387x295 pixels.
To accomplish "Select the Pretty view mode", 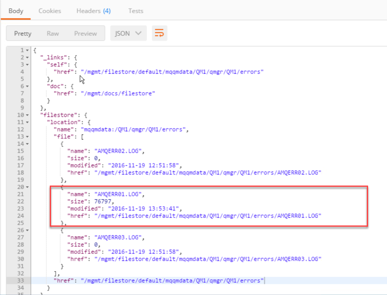I will click(x=23, y=33).
